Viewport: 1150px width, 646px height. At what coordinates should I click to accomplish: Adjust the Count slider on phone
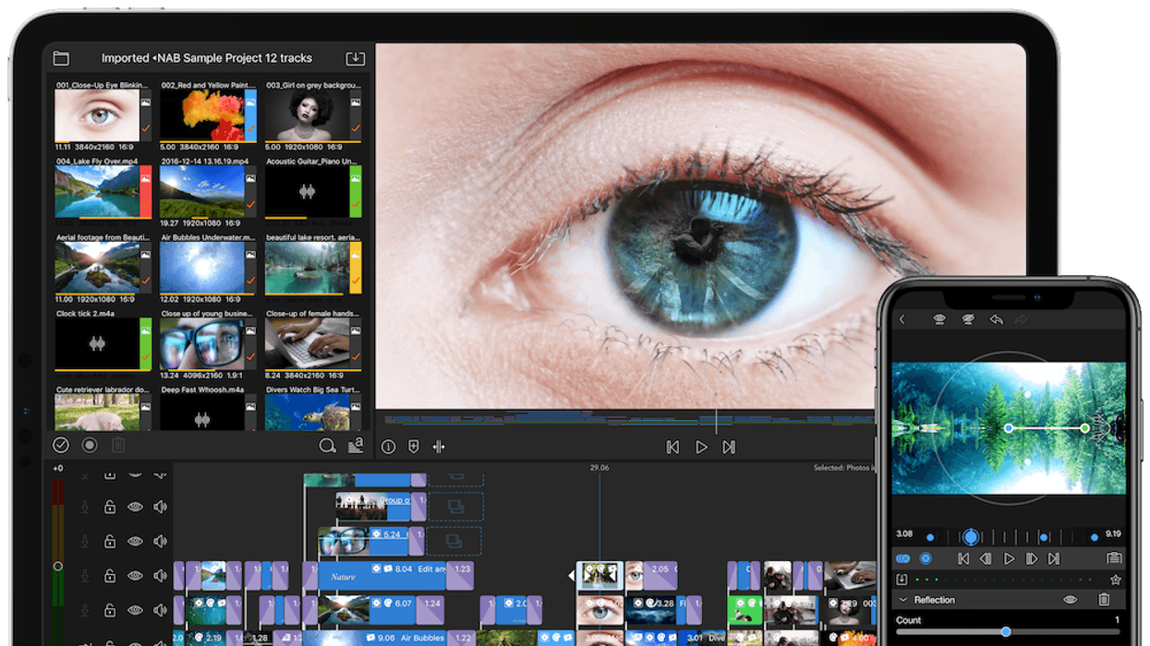click(1007, 632)
